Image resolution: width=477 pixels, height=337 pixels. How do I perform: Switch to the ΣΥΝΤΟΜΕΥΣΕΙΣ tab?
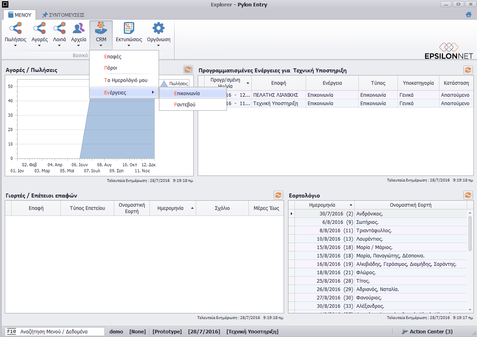coord(63,15)
